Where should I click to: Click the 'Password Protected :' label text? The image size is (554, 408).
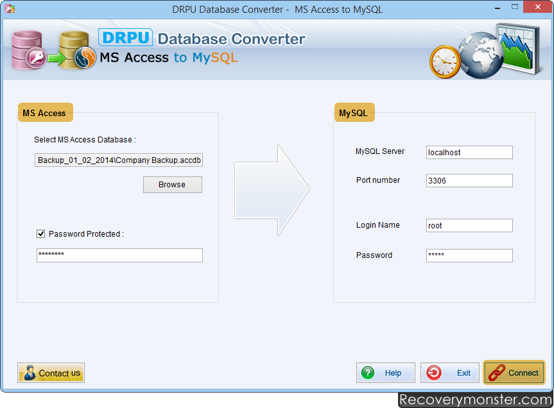coord(86,234)
